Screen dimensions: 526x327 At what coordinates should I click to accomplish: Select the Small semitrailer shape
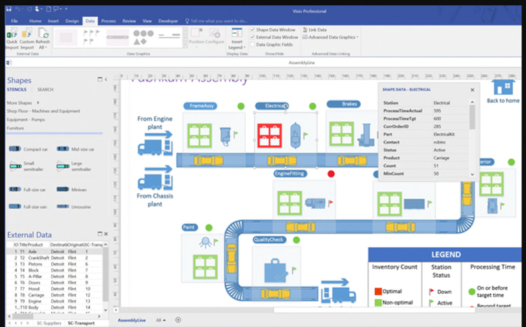(x=16, y=166)
